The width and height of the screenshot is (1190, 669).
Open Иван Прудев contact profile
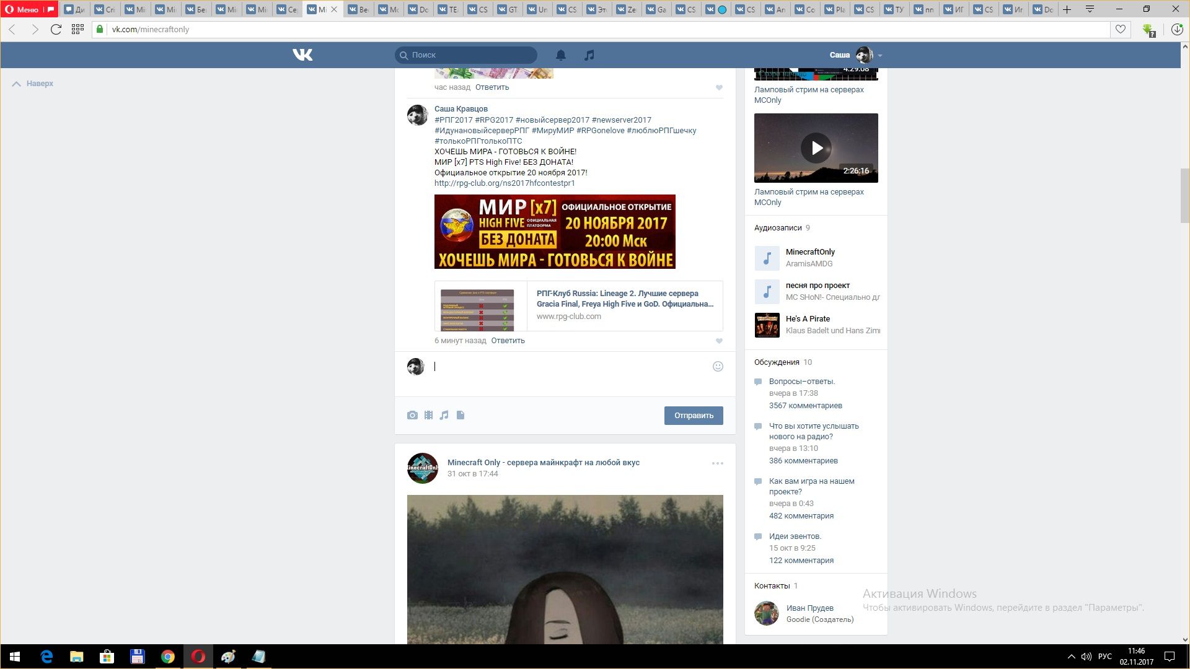point(809,608)
